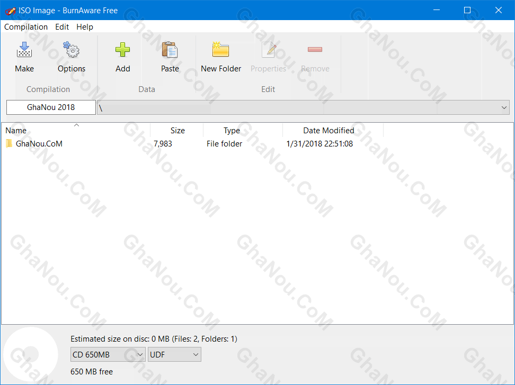The height and width of the screenshot is (385, 515).
Task: Minimize the BurnAware window
Action: [437, 10]
